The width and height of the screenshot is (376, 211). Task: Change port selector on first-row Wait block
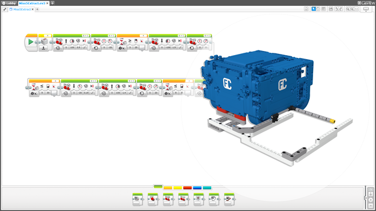143,36
